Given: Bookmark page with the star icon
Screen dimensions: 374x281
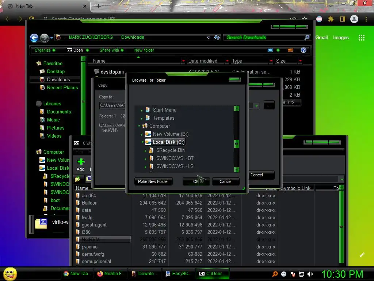Looking at the screenshot, I should coord(305,19).
